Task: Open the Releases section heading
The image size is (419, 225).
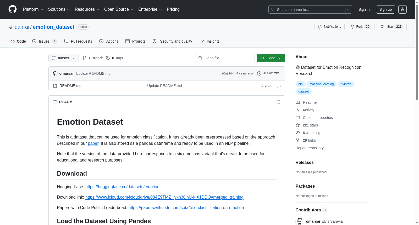Action: pyautogui.click(x=305, y=162)
